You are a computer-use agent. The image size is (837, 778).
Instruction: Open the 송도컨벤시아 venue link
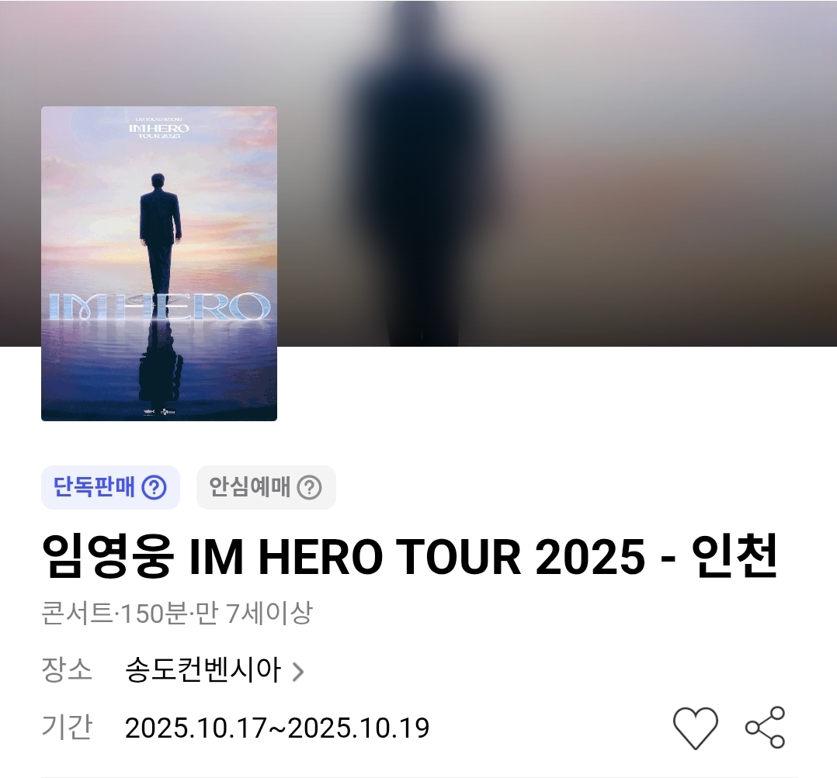click(x=203, y=670)
